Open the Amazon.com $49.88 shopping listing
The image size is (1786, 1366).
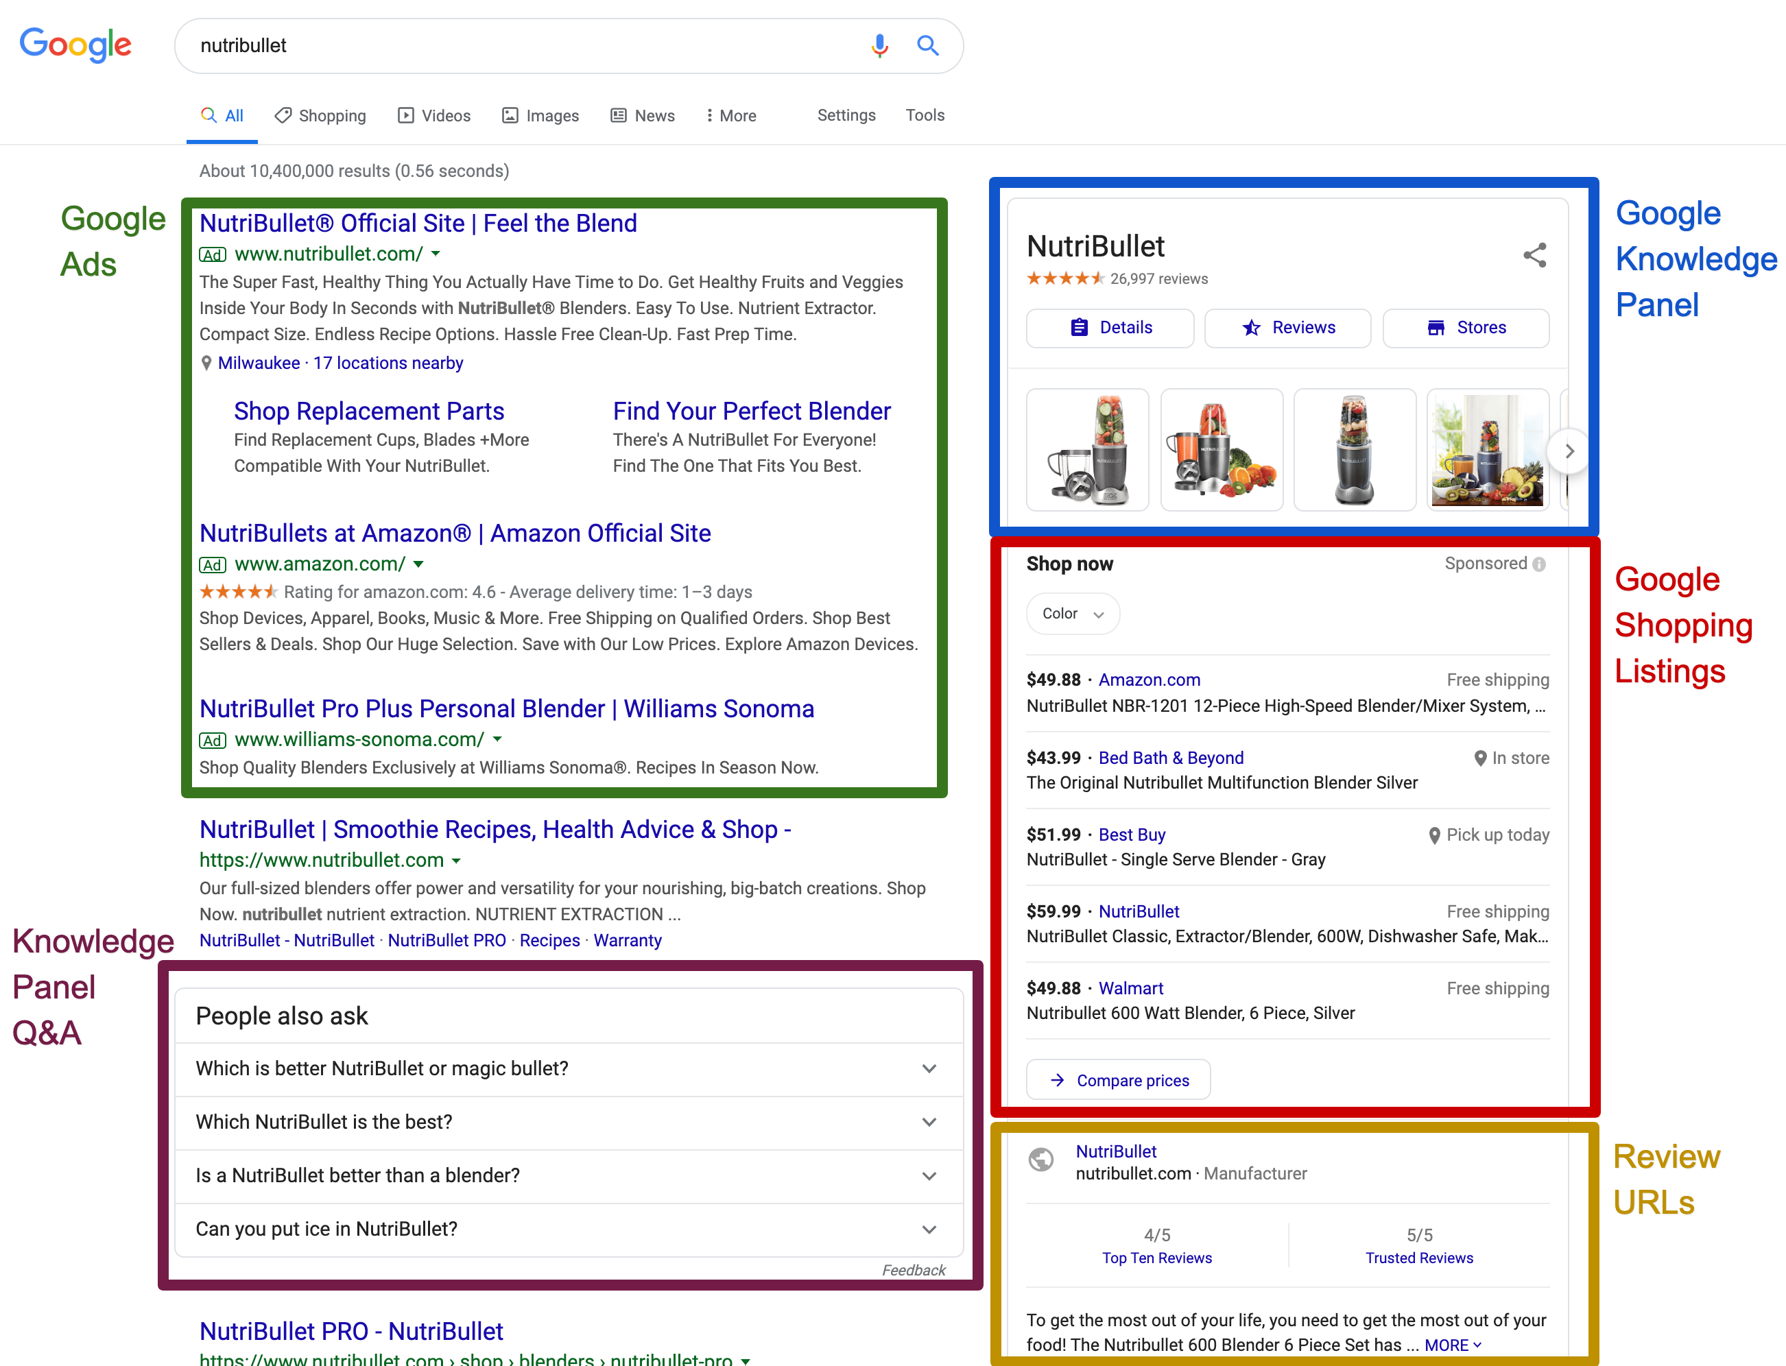click(1287, 693)
